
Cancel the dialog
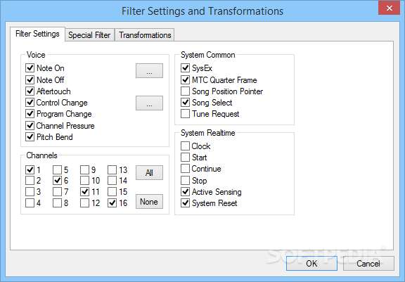pyautogui.click(x=368, y=264)
